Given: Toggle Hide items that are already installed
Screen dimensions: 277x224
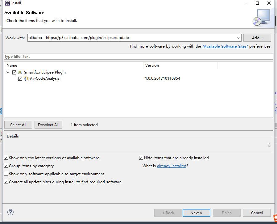Looking at the screenshot, I should coord(141,158).
